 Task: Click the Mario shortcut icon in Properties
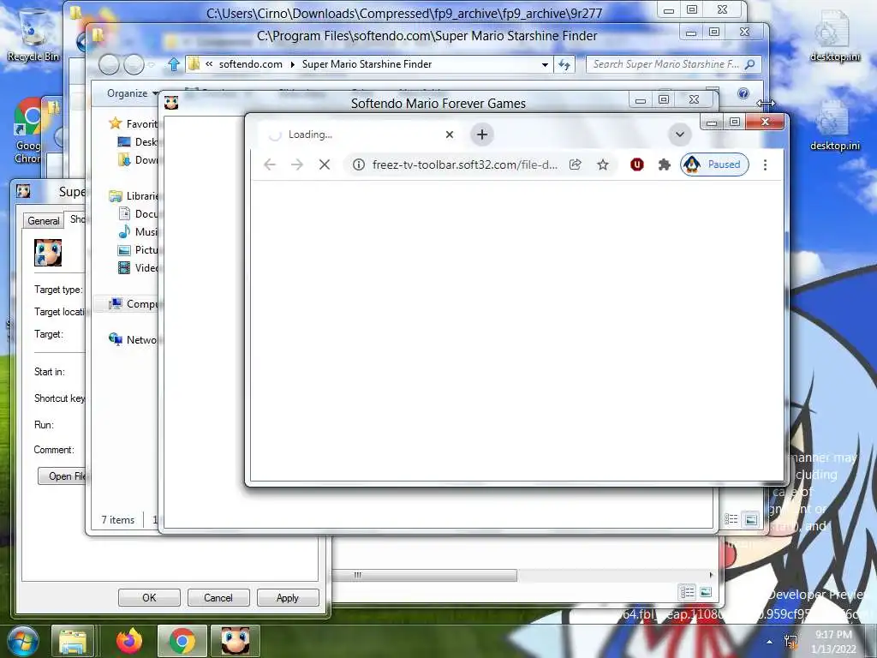(48, 253)
